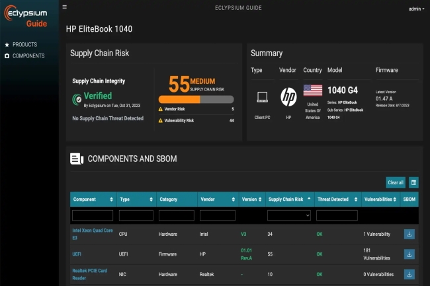The width and height of the screenshot is (430, 286).
Task: Open the Intel Xeon Quad Core E3 link
Action: tap(91, 234)
